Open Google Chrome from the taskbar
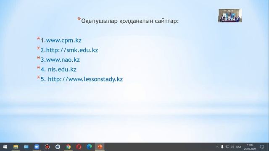This screenshot has height=151, width=269. tap(68, 147)
